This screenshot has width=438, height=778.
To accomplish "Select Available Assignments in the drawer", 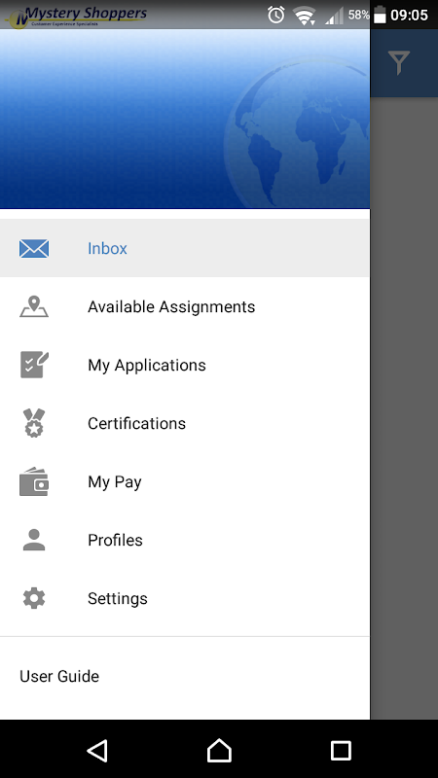I will (x=185, y=306).
